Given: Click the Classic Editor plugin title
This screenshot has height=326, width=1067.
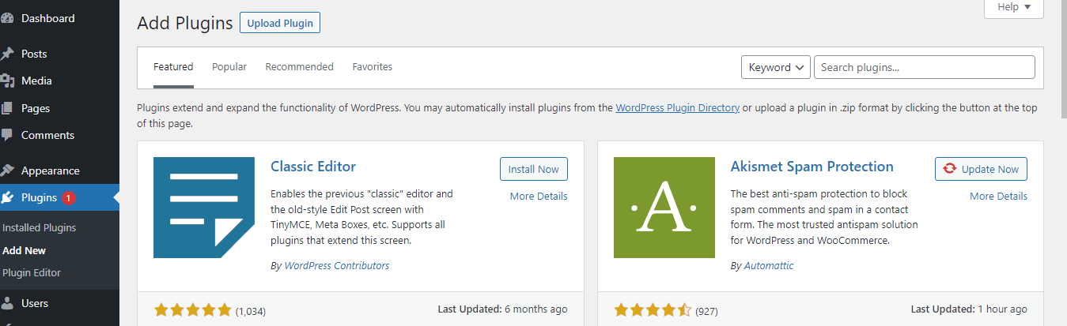Looking at the screenshot, I should click(x=313, y=167).
